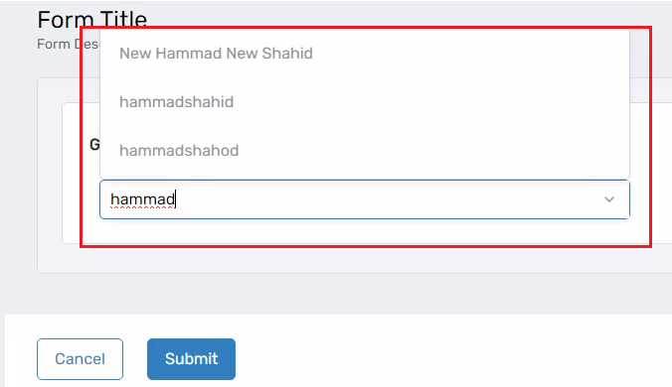Click the Submit button
Viewport: 672px width, 387px height.
[191, 359]
